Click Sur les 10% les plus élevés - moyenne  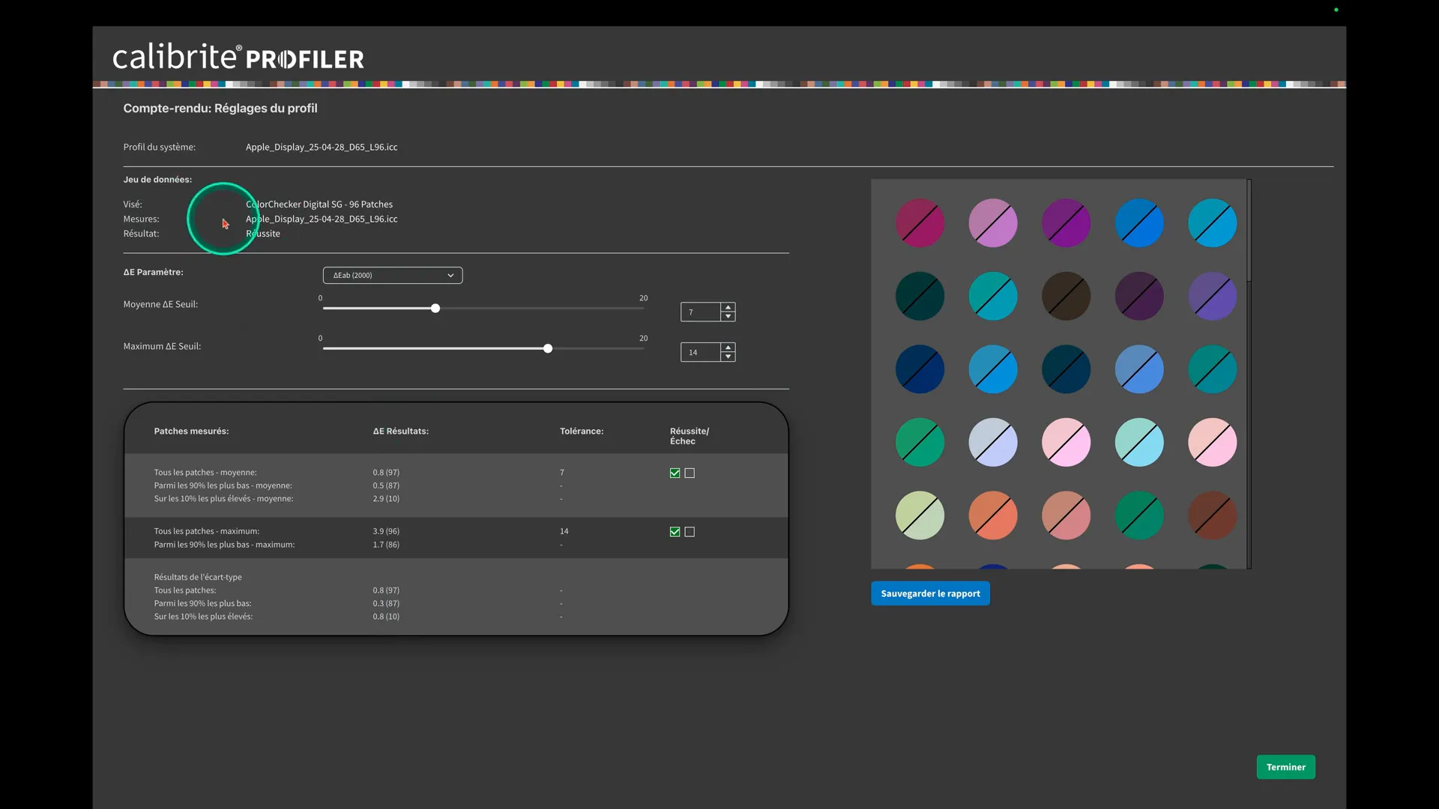[223, 499]
